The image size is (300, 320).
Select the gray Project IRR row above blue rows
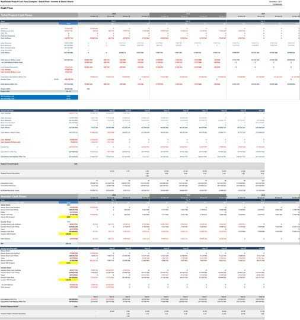[x=39, y=91]
